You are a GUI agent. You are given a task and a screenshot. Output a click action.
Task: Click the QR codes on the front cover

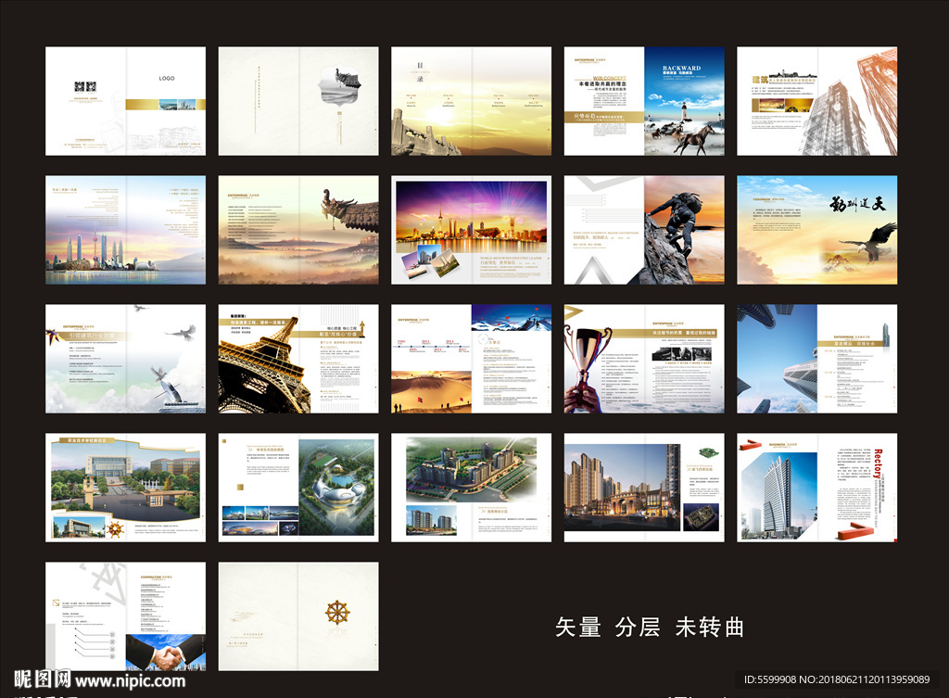point(85,87)
